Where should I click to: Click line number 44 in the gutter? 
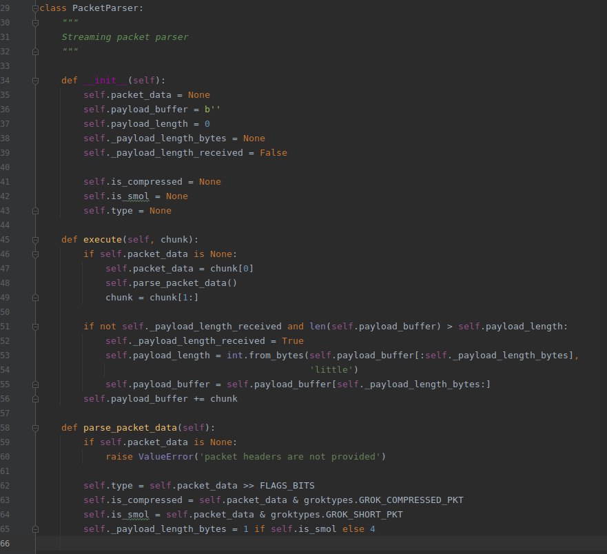coord(5,225)
